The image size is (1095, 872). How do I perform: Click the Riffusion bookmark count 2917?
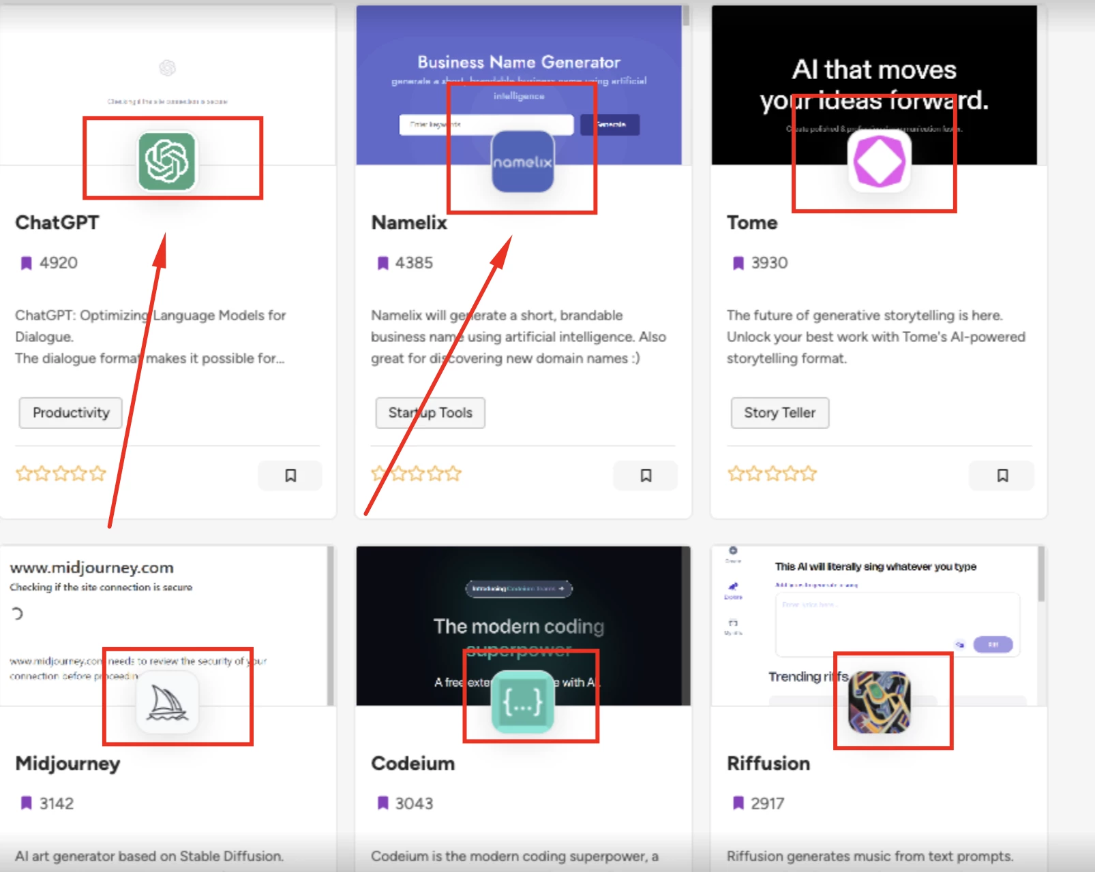point(768,804)
